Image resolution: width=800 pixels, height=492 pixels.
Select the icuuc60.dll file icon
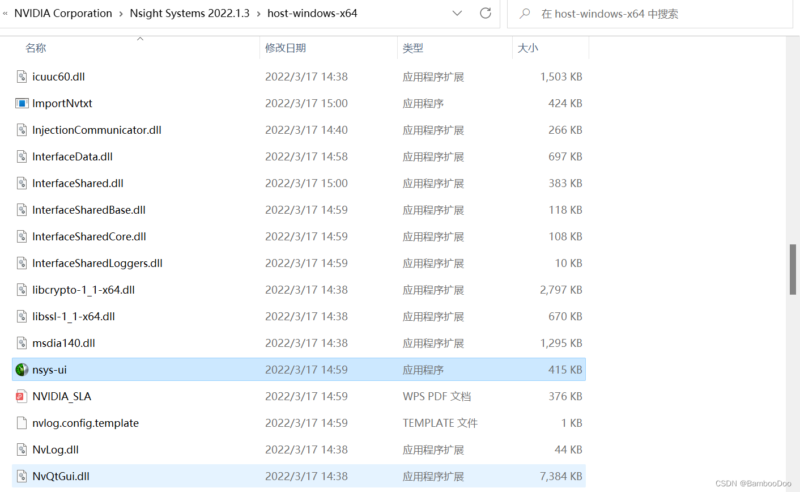click(22, 77)
